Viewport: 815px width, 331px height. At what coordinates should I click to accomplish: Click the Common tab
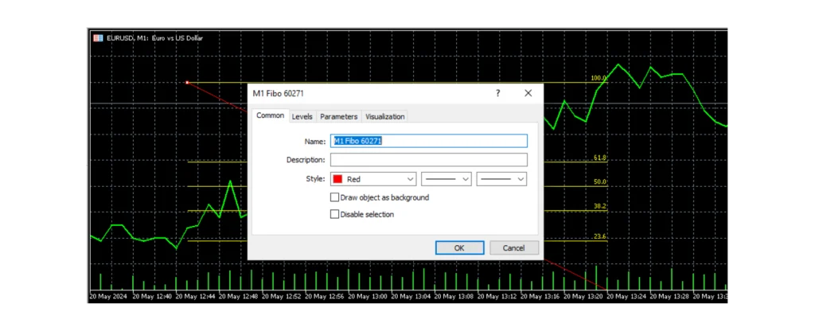270,115
